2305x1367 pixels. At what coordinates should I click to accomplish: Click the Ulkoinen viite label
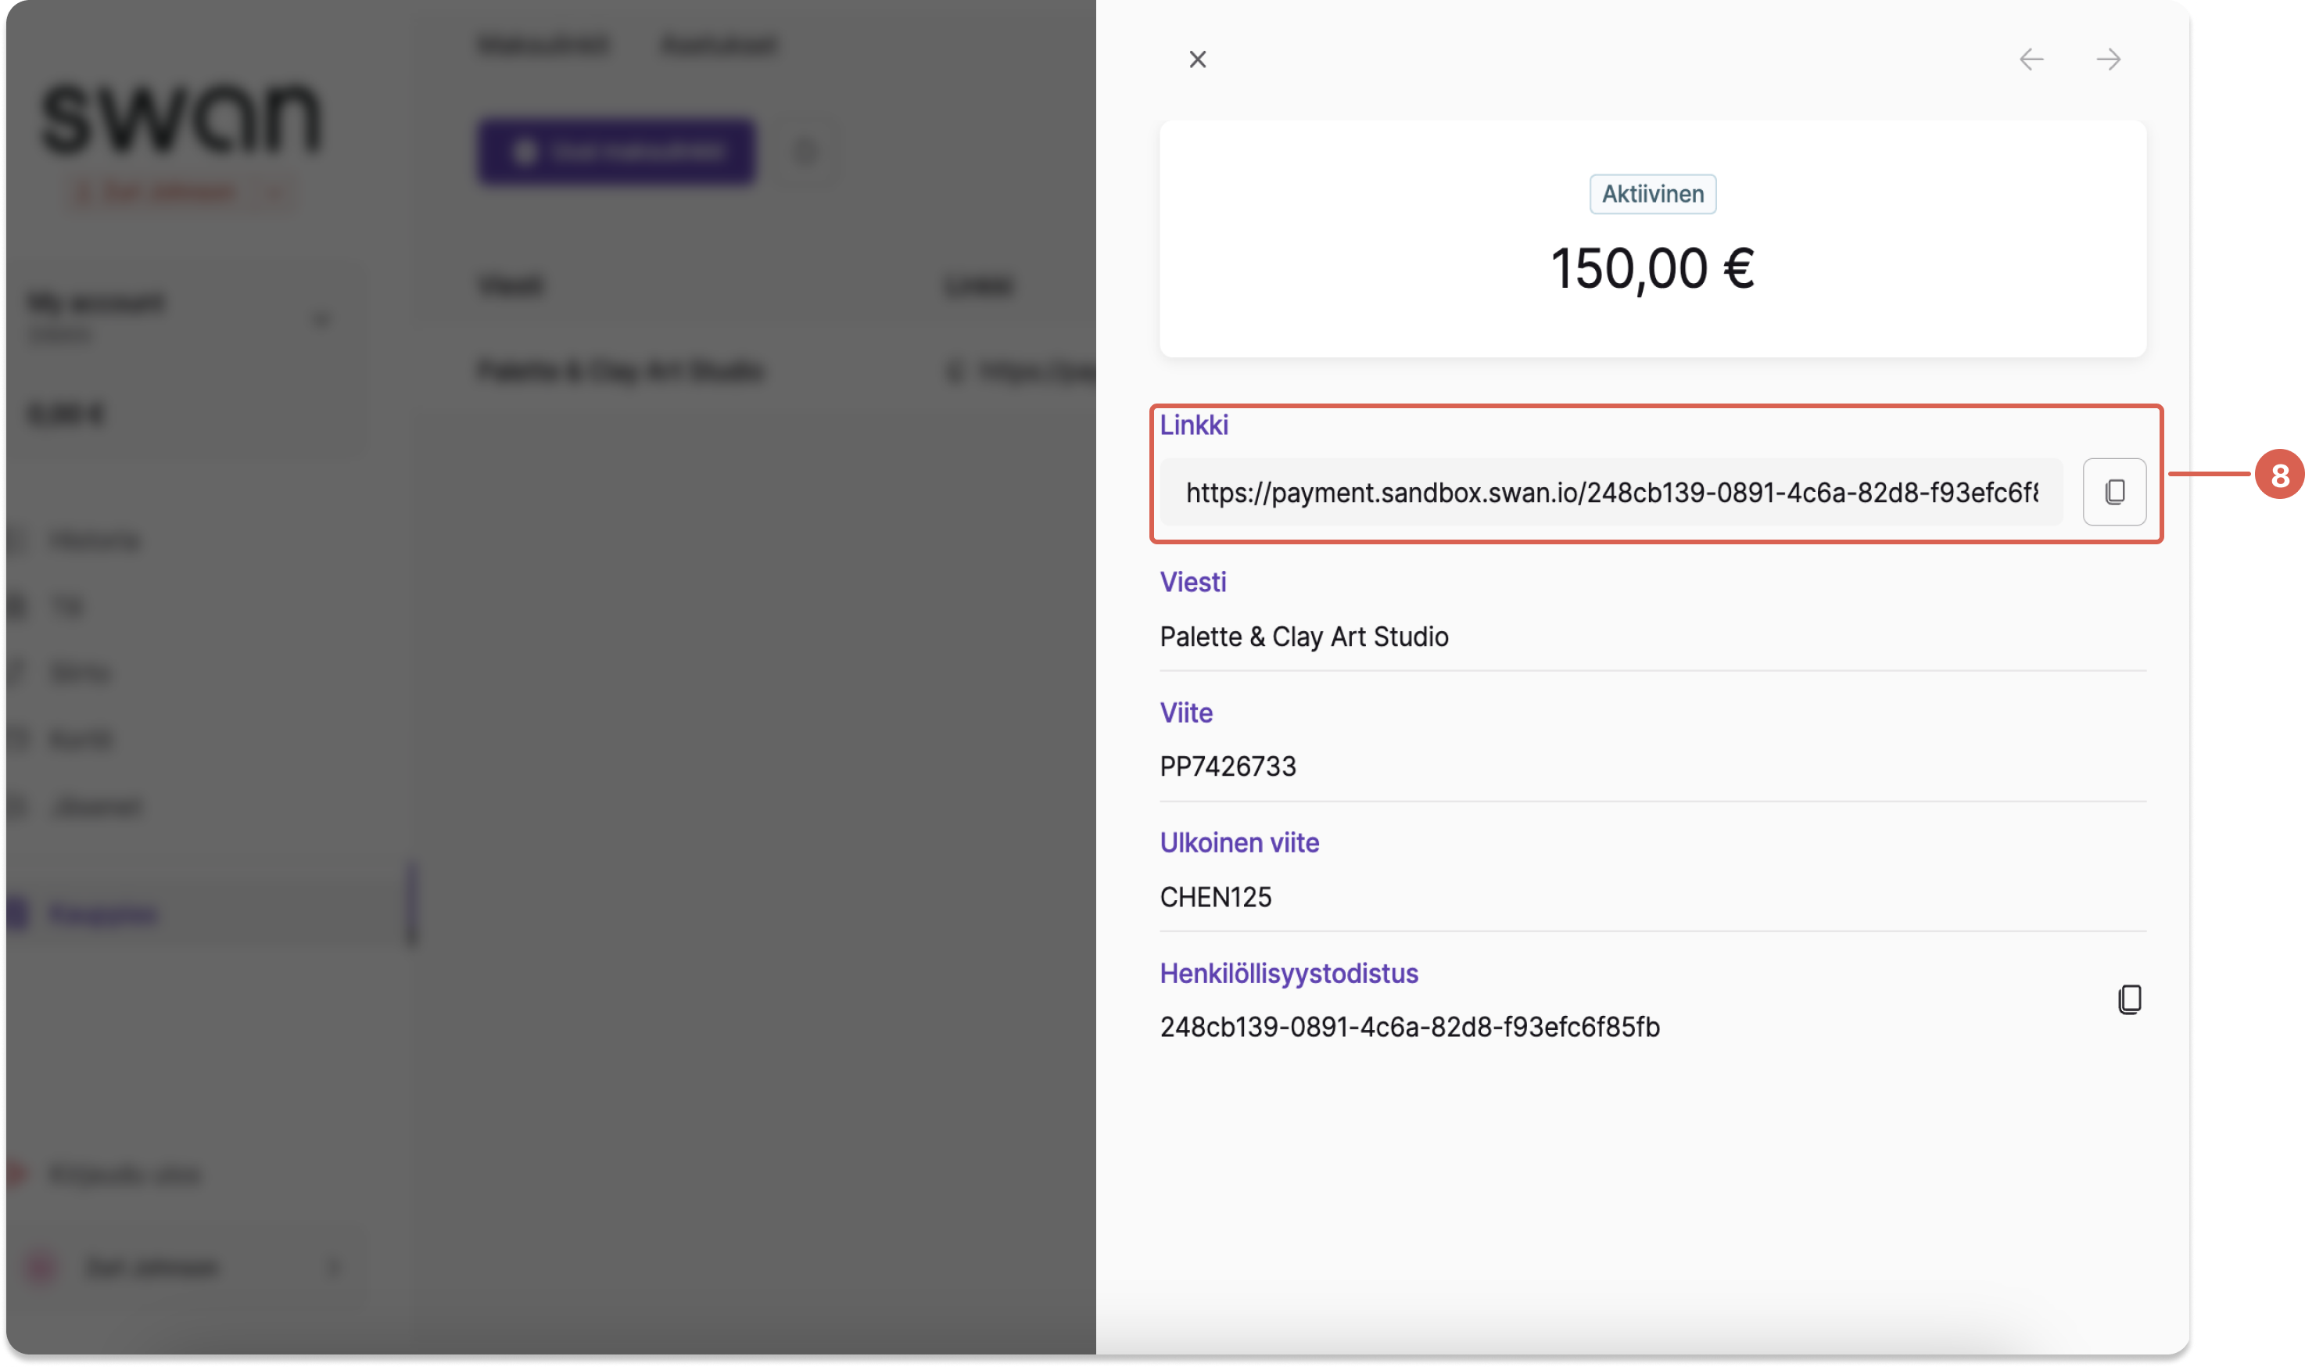1239,843
